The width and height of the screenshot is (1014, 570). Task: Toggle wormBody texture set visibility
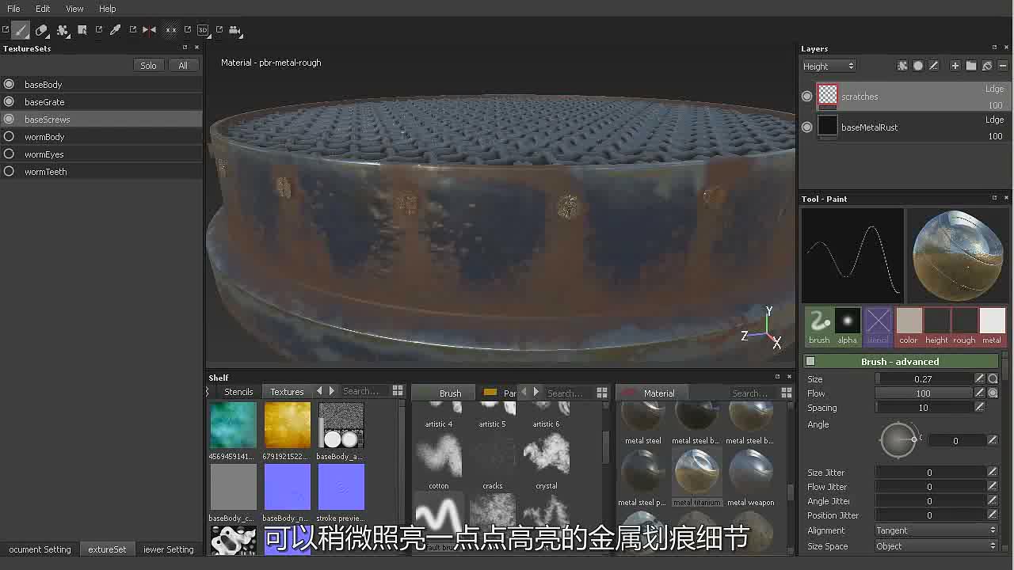(9, 136)
